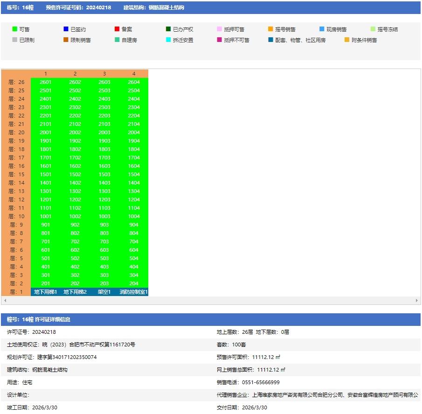Viewport: 422px width, 414px height.
Task: Select unit 2102
Action: 75,124
